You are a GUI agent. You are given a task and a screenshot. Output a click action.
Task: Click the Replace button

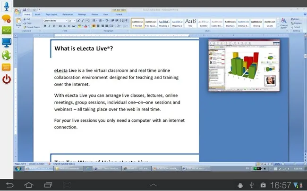click(297, 23)
